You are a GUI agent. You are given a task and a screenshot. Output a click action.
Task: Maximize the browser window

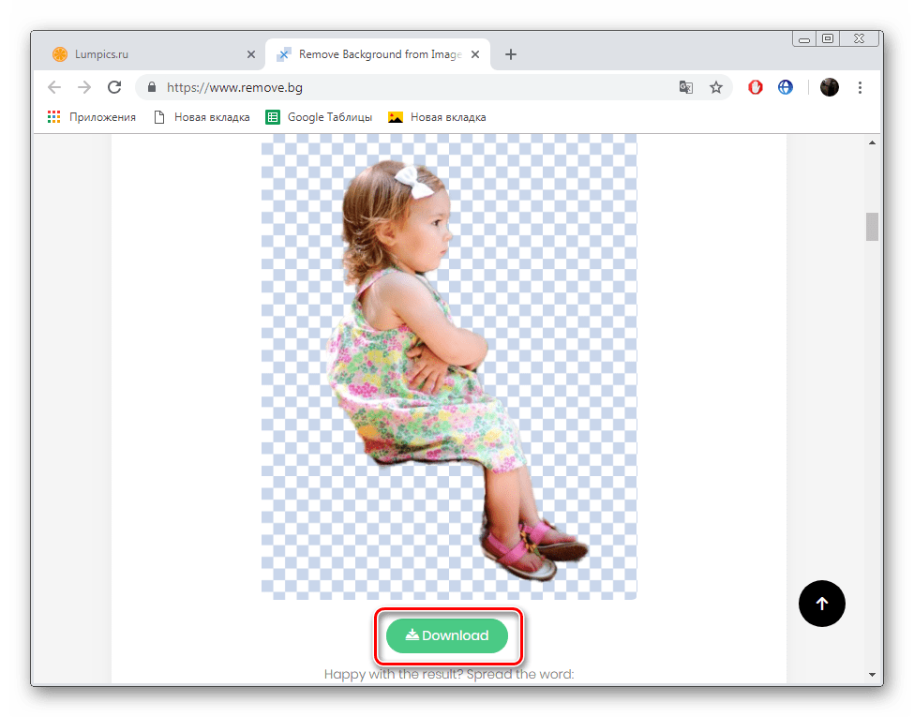point(828,39)
